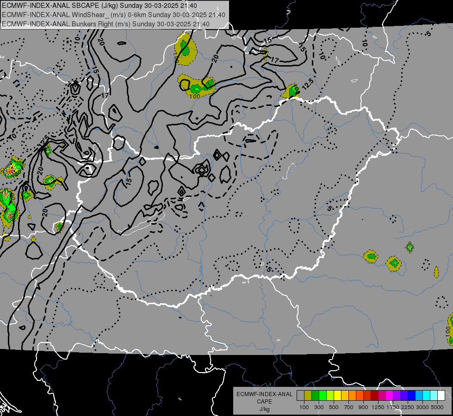This screenshot has width=453, height=416.
Task: Select the cyan swatch in the legend
Action: click(x=427, y=396)
